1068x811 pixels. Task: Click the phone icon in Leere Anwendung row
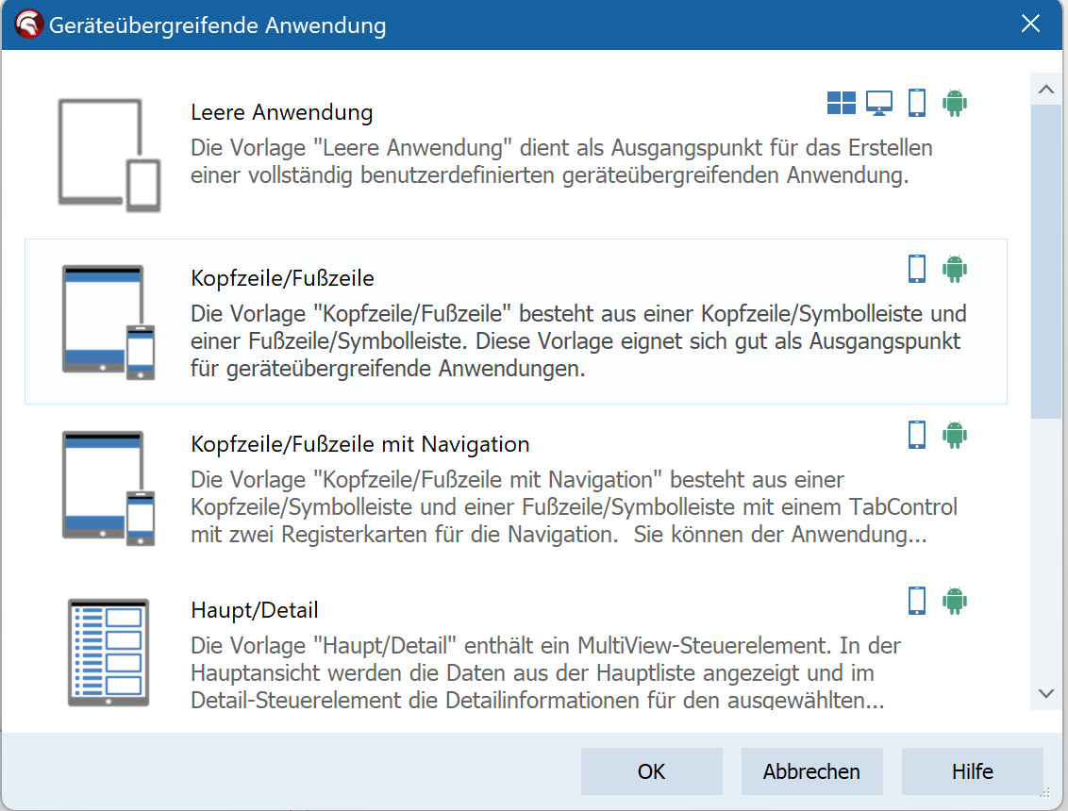(916, 103)
